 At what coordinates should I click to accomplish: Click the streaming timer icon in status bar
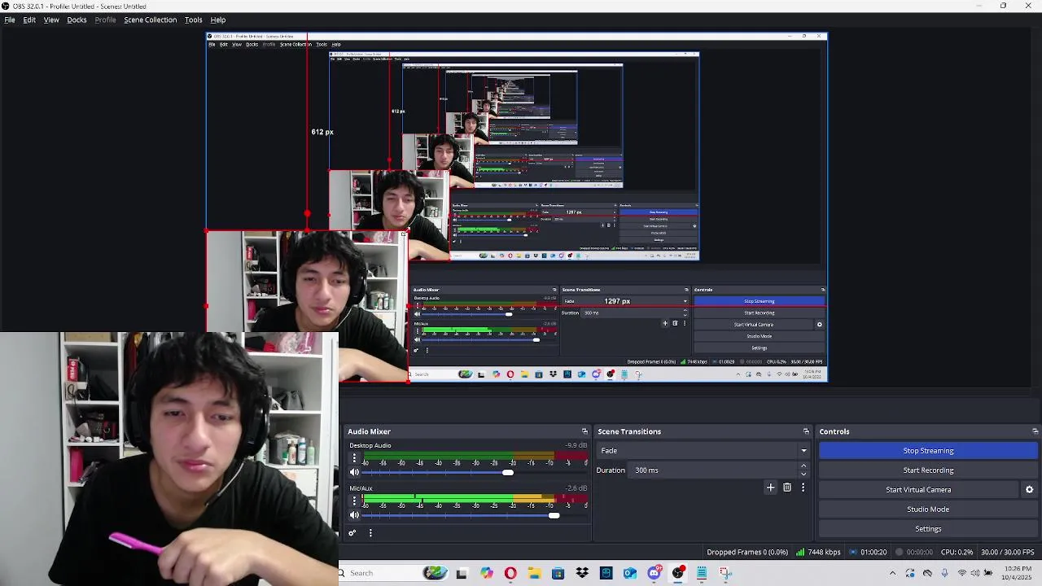853,552
